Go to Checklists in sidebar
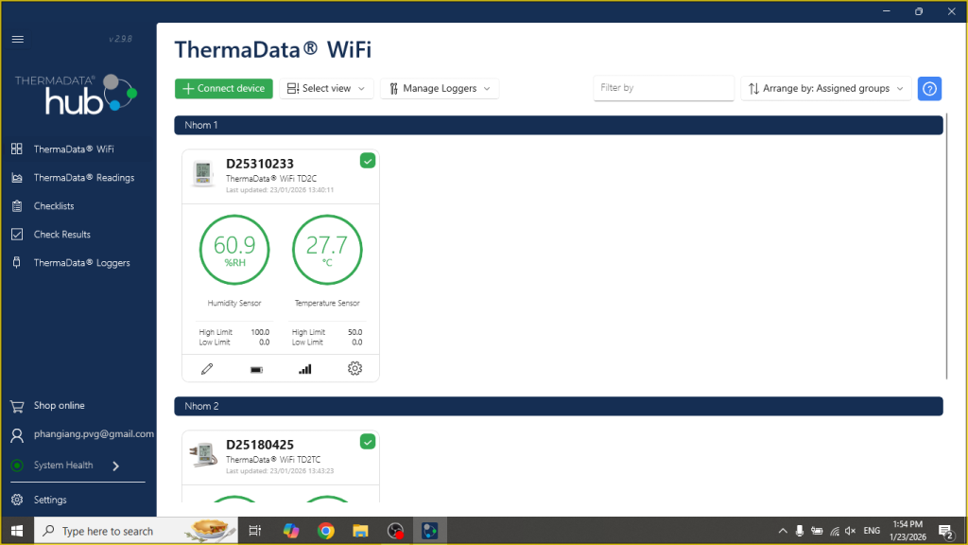Viewport: 968px width, 545px height. 54,205
